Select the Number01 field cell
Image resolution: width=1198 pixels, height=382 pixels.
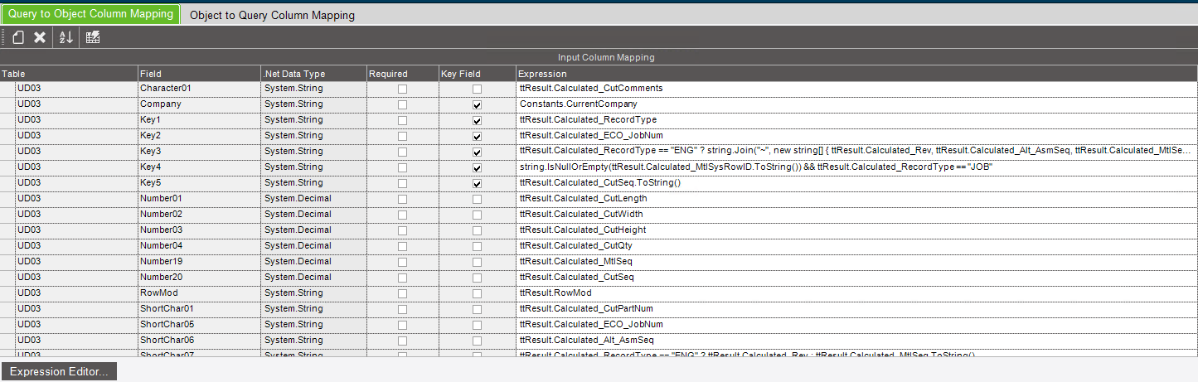[x=199, y=199]
